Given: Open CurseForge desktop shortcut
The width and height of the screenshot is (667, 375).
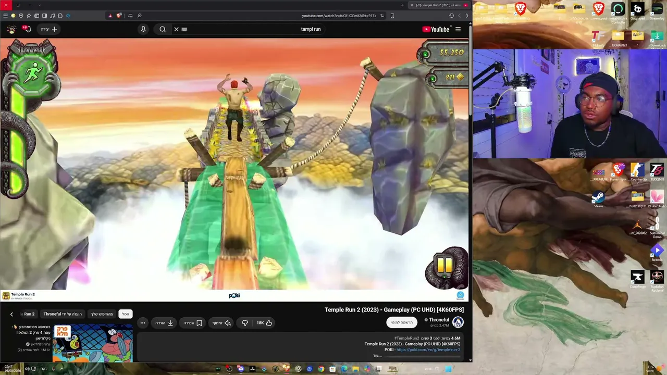Looking at the screenshot, I should click(x=637, y=279).
